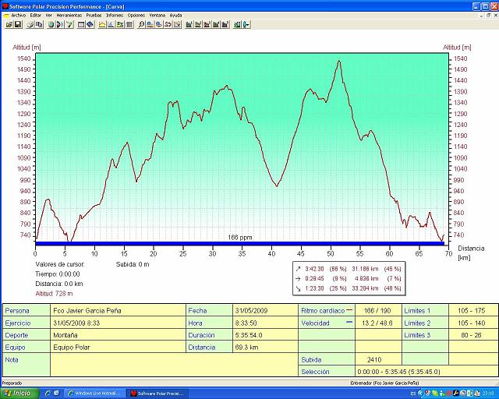The image size is (499, 399).
Task: Click the curve graph toolbar icon
Action: [x=101, y=24]
